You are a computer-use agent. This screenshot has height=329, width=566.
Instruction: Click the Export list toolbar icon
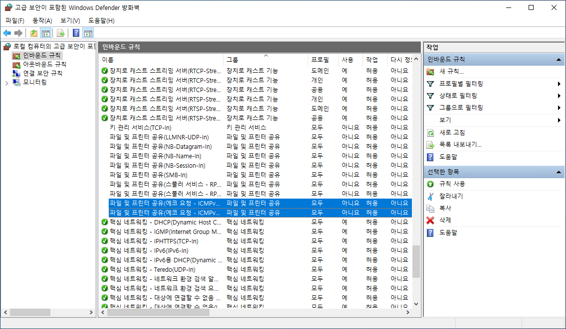(61, 33)
